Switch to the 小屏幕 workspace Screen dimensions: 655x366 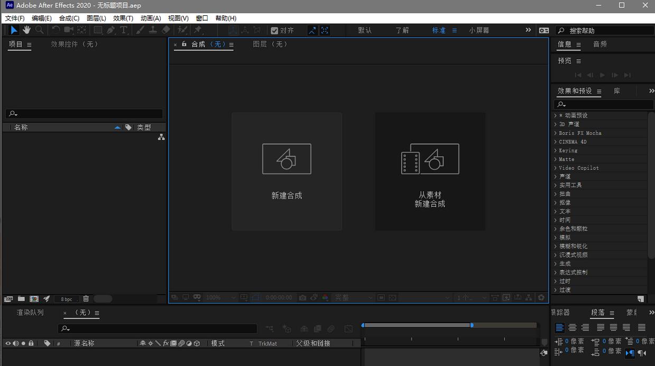479,30
